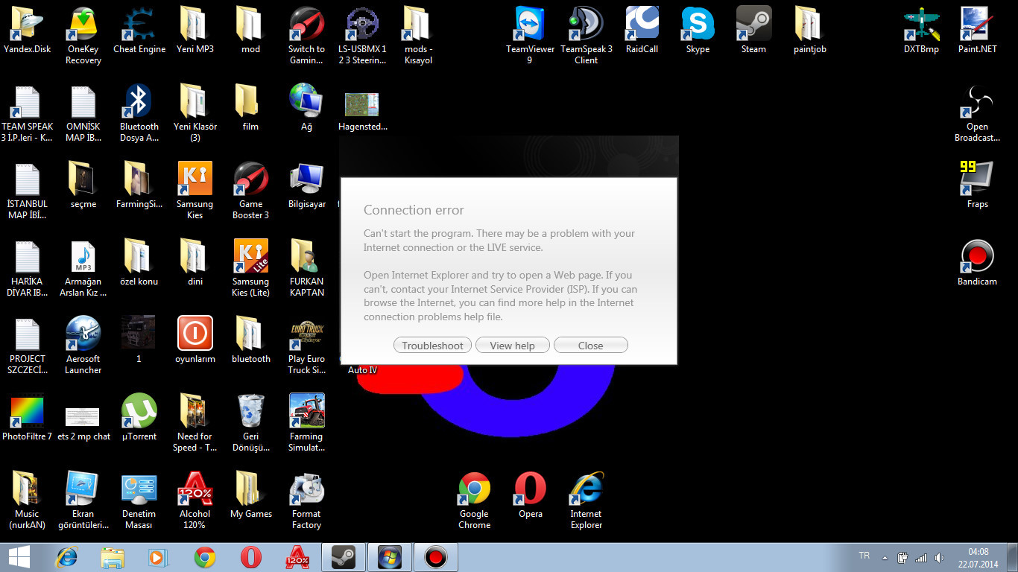Open PhotoFiltre 7 shortcut

28,419
